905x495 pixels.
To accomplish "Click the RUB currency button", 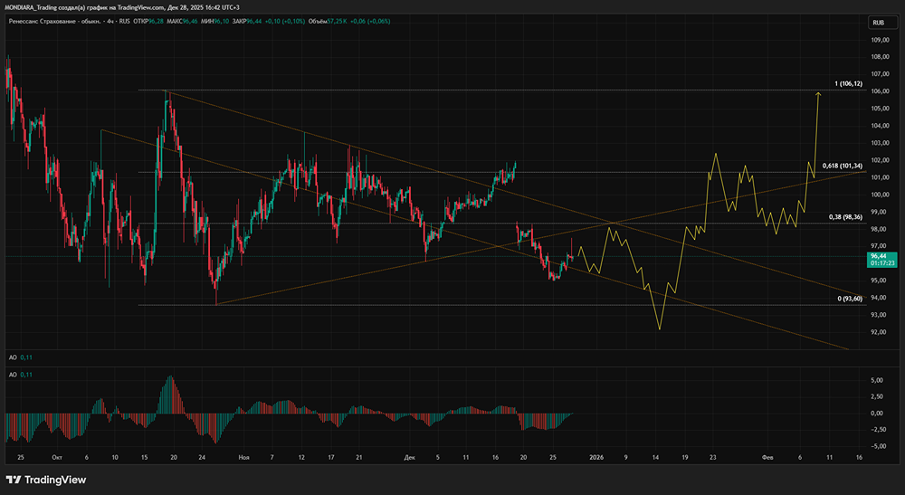I will point(883,23).
